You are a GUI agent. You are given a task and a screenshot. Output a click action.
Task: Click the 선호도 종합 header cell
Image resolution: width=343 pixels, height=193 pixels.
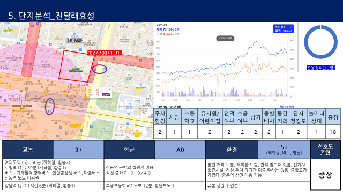tap(325, 150)
